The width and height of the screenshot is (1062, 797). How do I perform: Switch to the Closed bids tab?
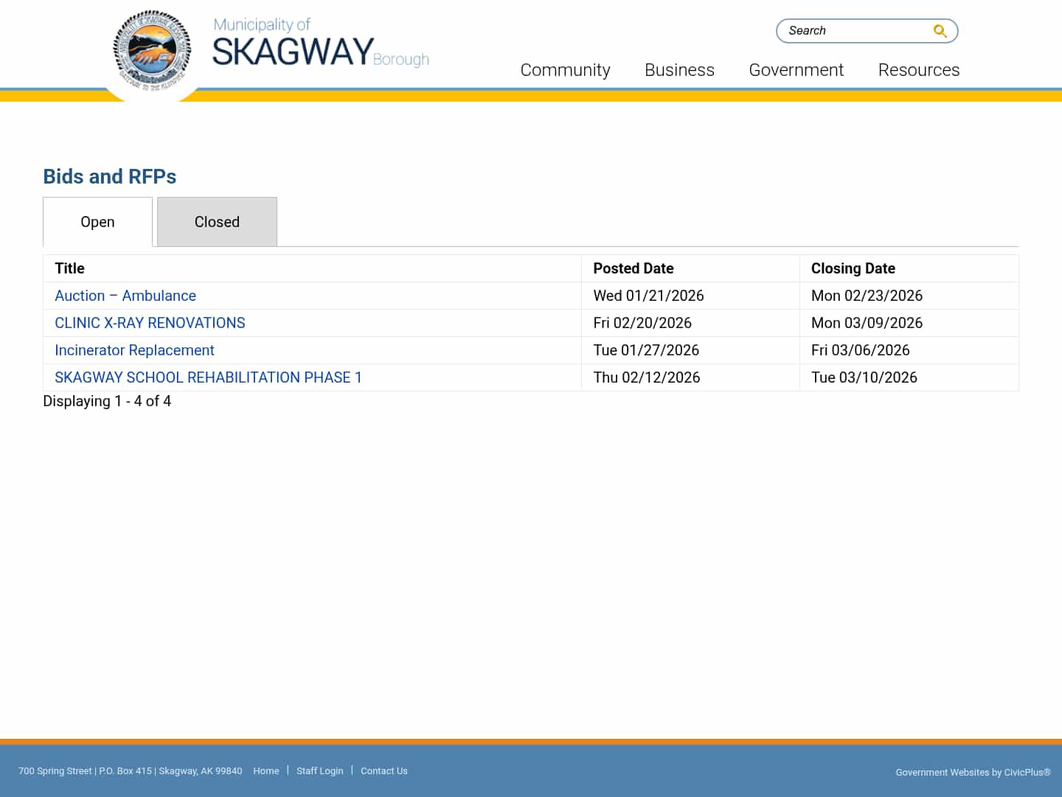point(217,221)
